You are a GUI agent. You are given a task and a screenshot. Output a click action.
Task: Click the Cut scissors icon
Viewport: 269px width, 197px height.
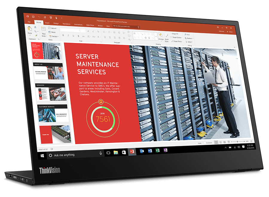click(35, 27)
